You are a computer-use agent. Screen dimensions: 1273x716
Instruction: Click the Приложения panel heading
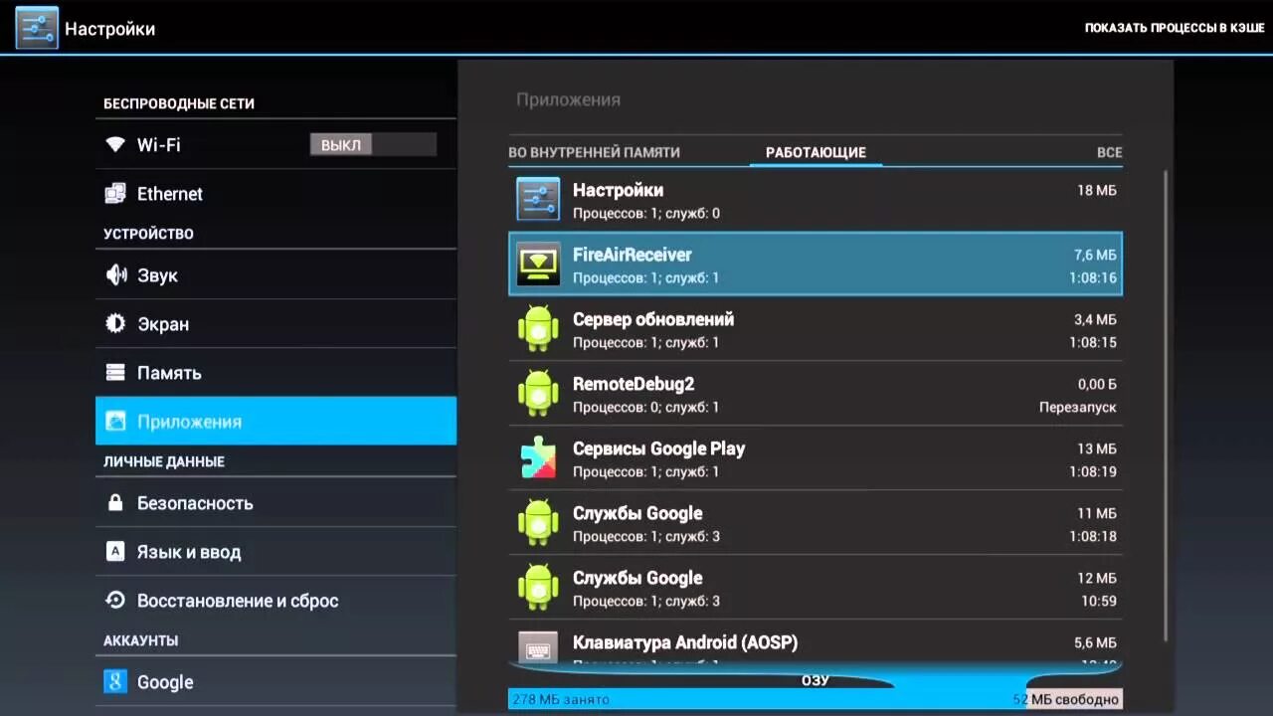[568, 99]
